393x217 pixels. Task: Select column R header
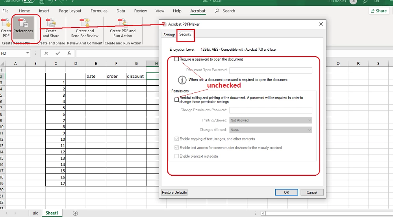(x=358, y=64)
